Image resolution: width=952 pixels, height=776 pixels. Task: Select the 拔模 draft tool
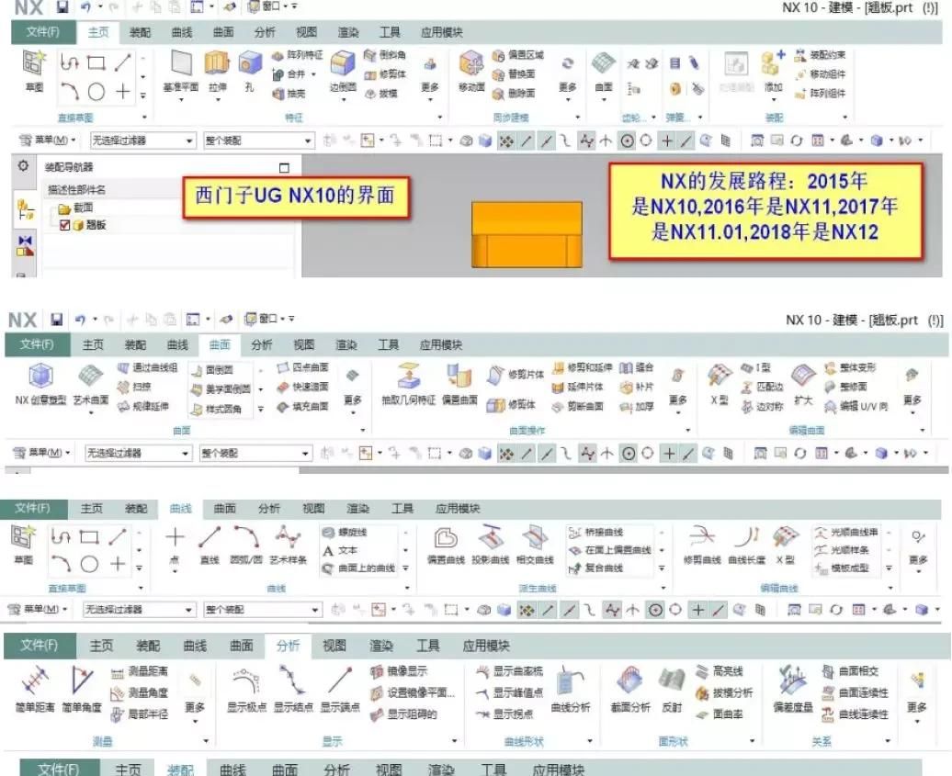pos(380,94)
